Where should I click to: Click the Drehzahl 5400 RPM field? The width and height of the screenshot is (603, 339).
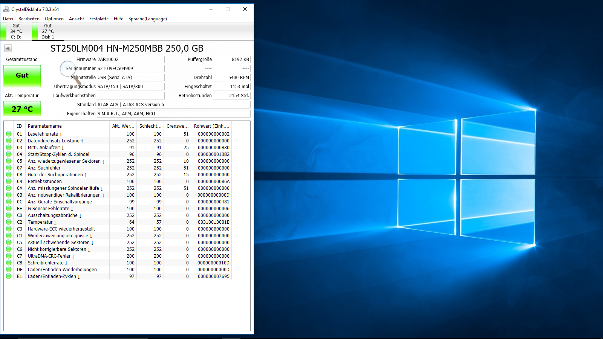(x=232, y=78)
